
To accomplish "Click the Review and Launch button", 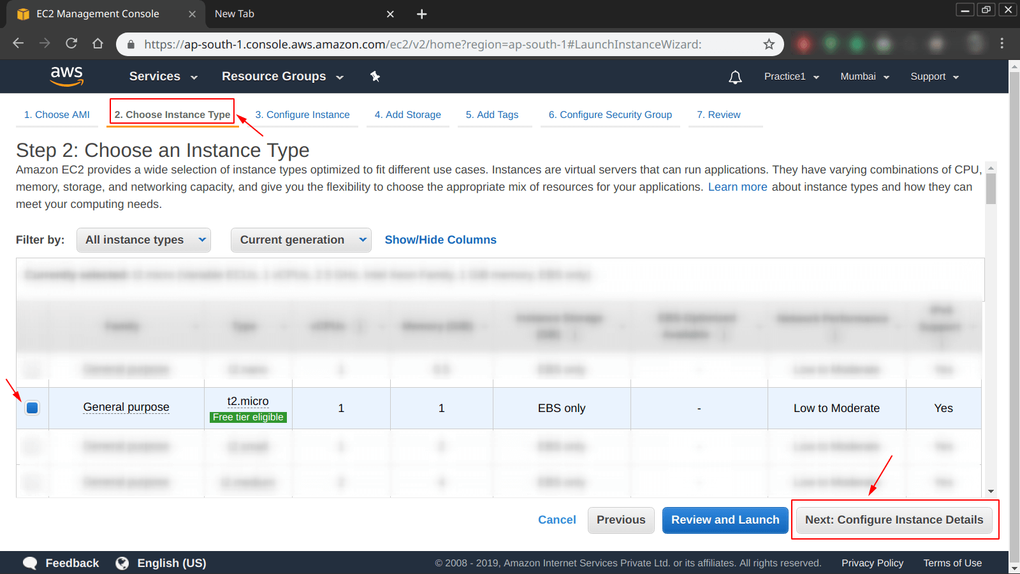I will click(725, 520).
